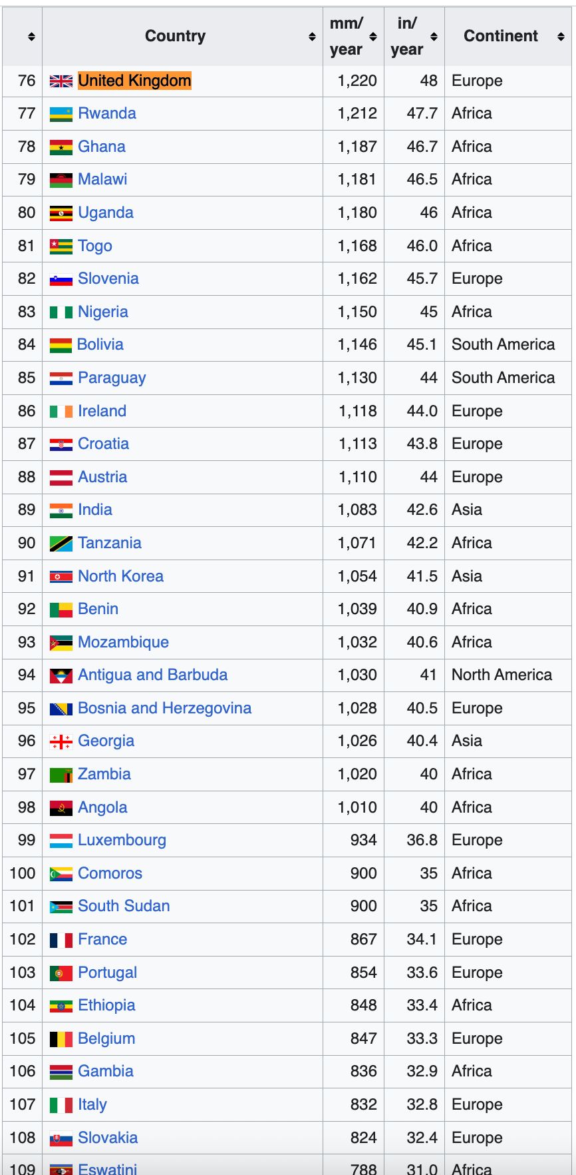Click the Slovakia flag icon
This screenshot has width=576, height=1175.
click(x=61, y=1137)
